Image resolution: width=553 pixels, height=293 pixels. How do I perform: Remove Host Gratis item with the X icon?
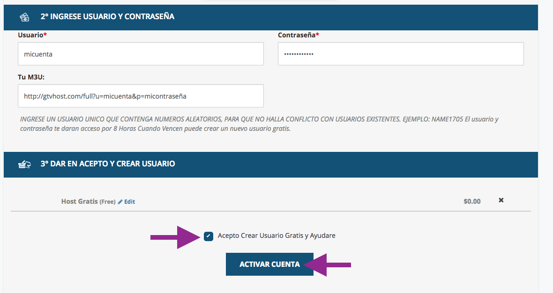(501, 200)
